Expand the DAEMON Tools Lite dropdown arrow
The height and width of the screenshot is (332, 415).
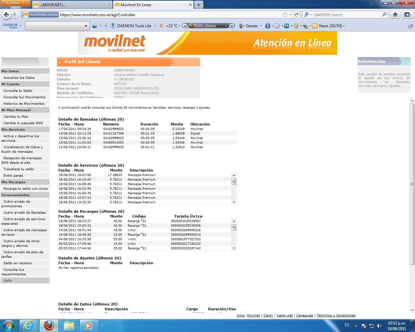coord(155,26)
